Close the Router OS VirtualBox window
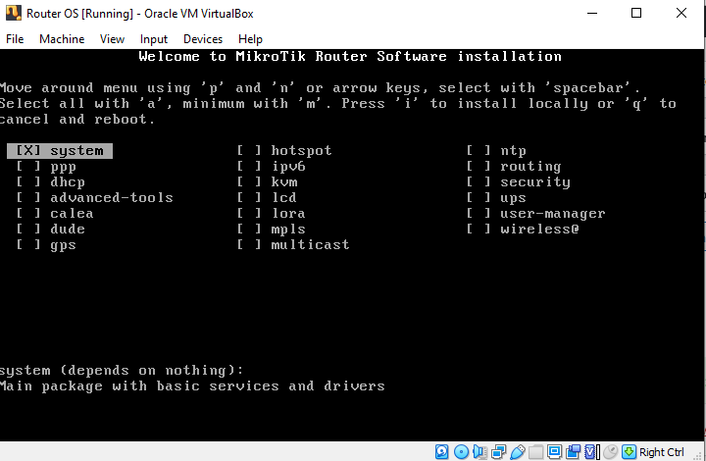 coord(681,13)
